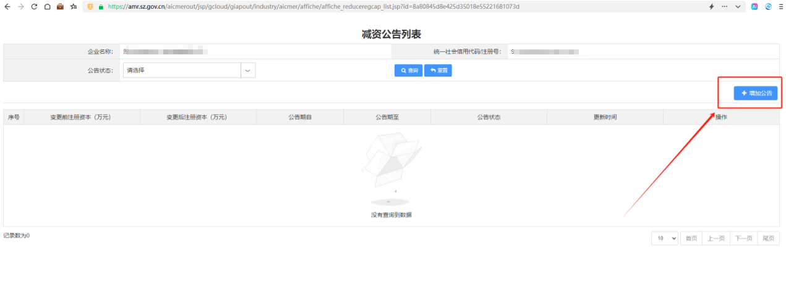Click the briefcase icon in the toolbar
This screenshot has height=292, width=786.
point(60,6)
